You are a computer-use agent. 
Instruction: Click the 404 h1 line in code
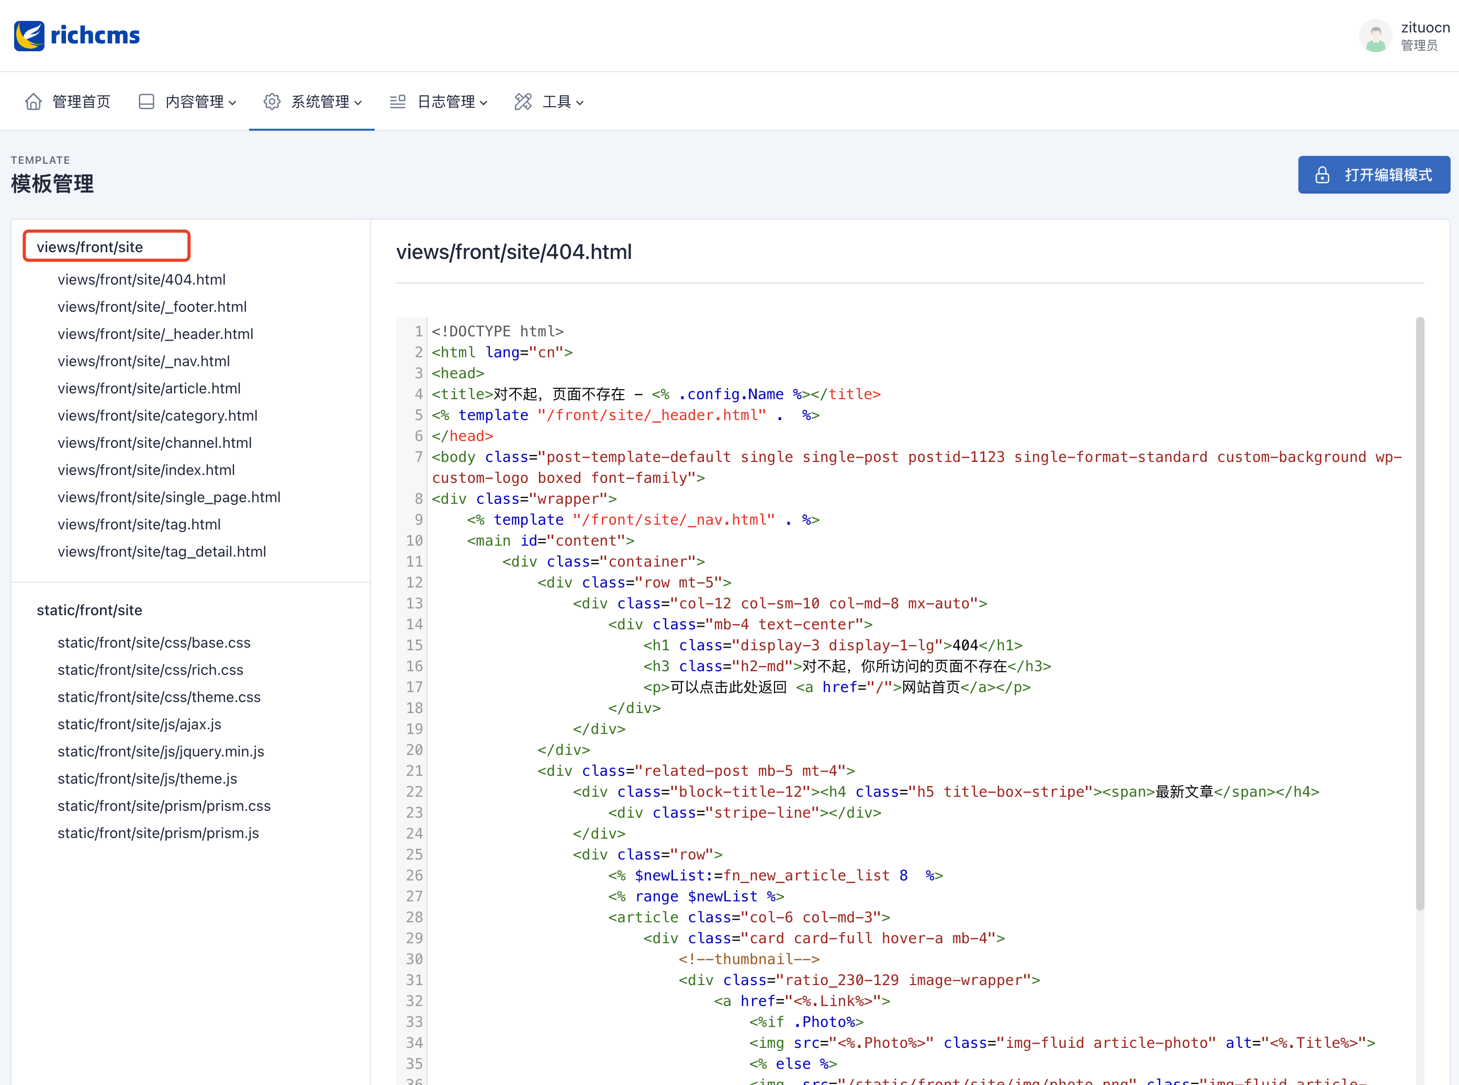[833, 646]
